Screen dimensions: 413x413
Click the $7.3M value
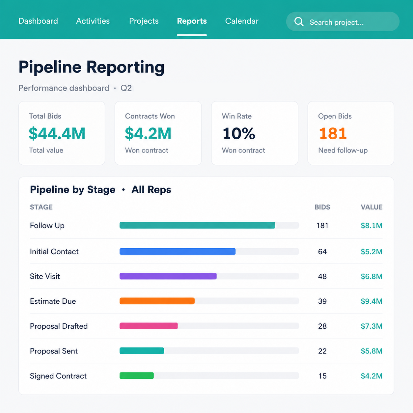[372, 326]
